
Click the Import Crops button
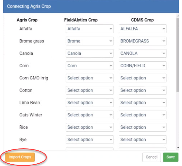pos(20,157)
